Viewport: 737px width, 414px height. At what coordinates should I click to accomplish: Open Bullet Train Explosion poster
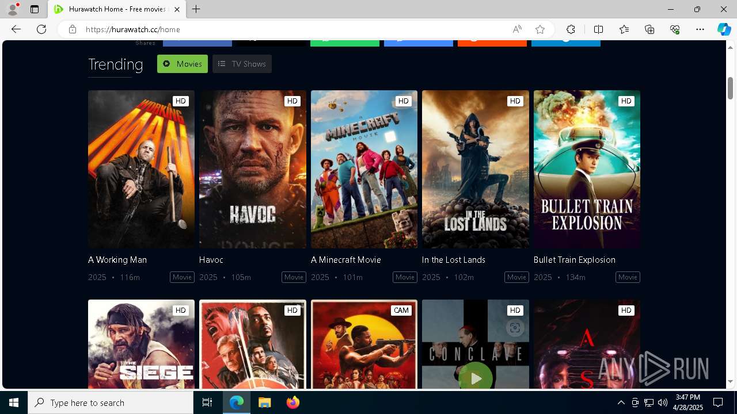coord(587,169)
